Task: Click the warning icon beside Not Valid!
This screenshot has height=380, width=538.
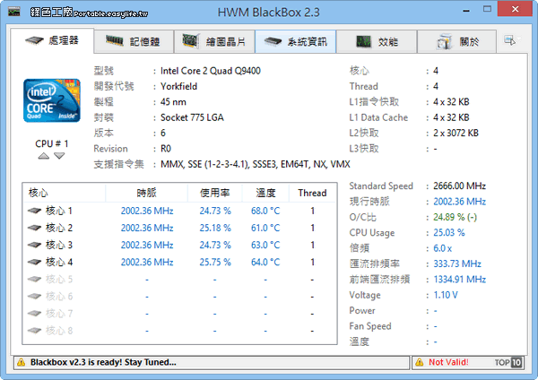Action: point(420,362)
